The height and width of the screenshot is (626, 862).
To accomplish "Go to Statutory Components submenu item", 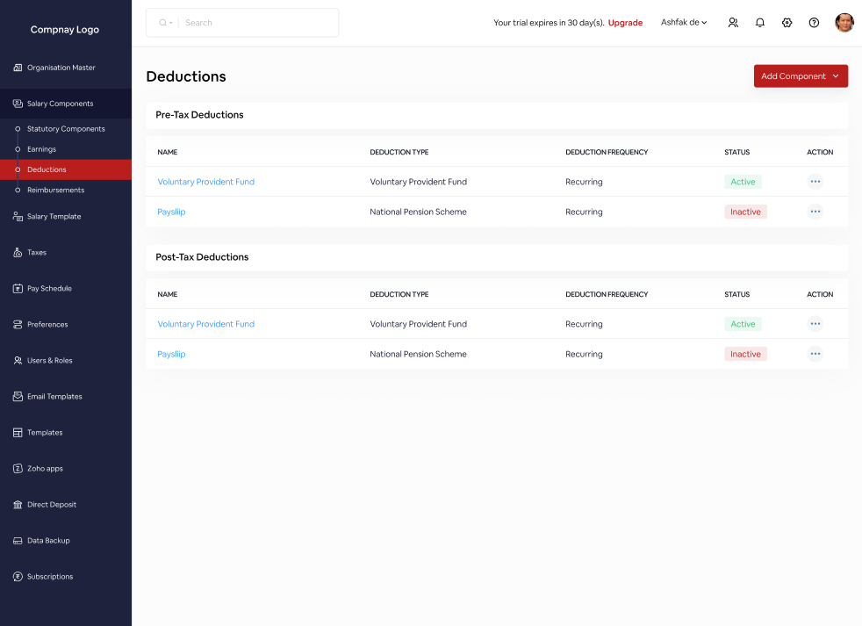I will coord(66,129).
